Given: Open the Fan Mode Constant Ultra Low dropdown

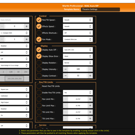Looking at the screenshot, I should pos(78,39).
